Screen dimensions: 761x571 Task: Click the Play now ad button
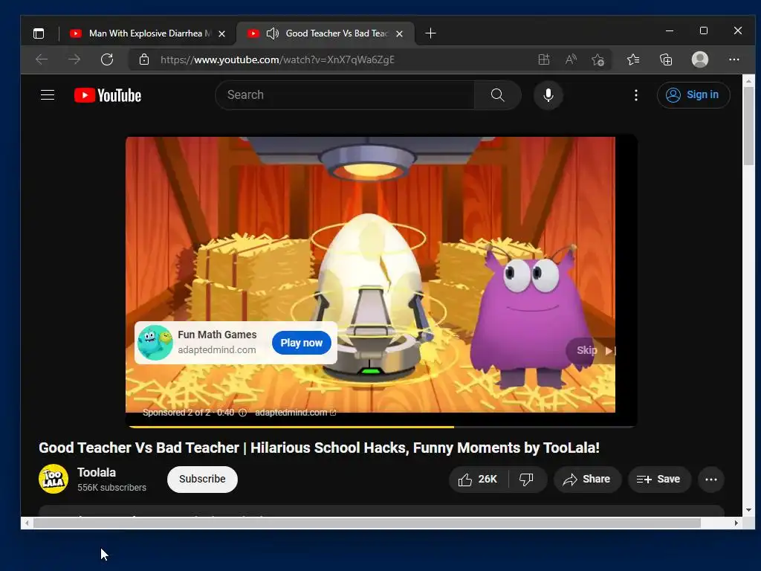302,343
